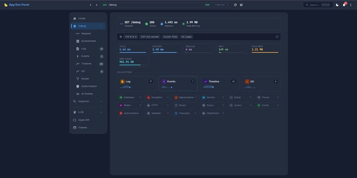
Task: Open Log in sidebar
Action: click(88, 49)
